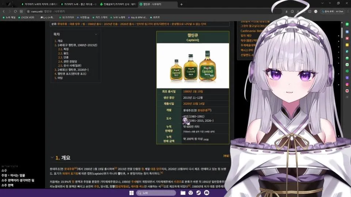The image size is (351, 197).
Task: Open Chrome from taskbar
Action: (191, 193)
